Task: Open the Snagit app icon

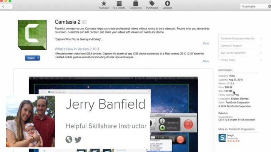Action: [222, 138]
